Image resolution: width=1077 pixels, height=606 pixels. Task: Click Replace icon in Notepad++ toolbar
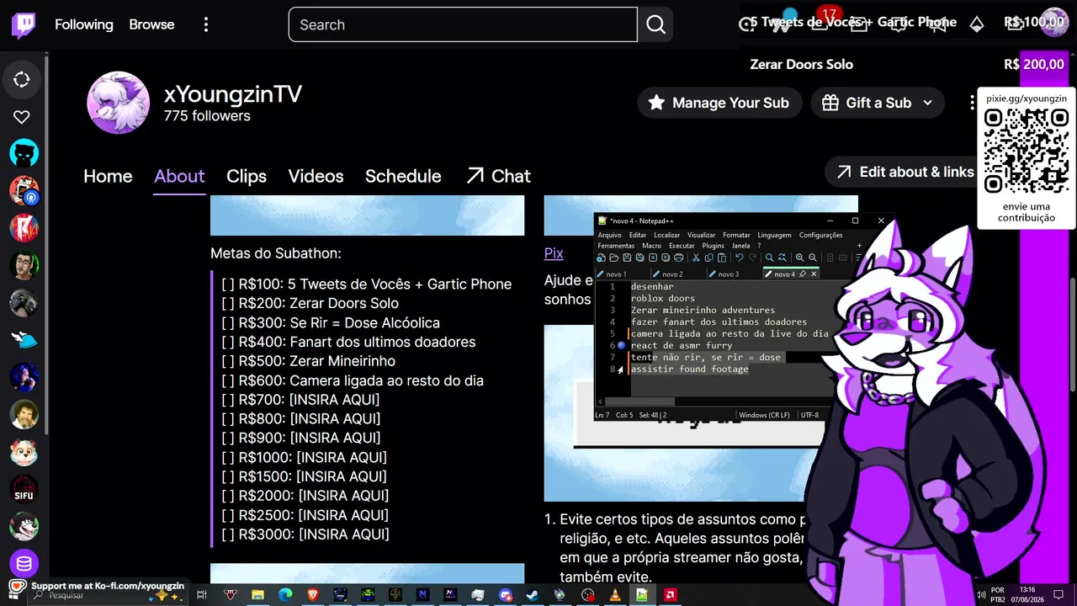point(782,258)
